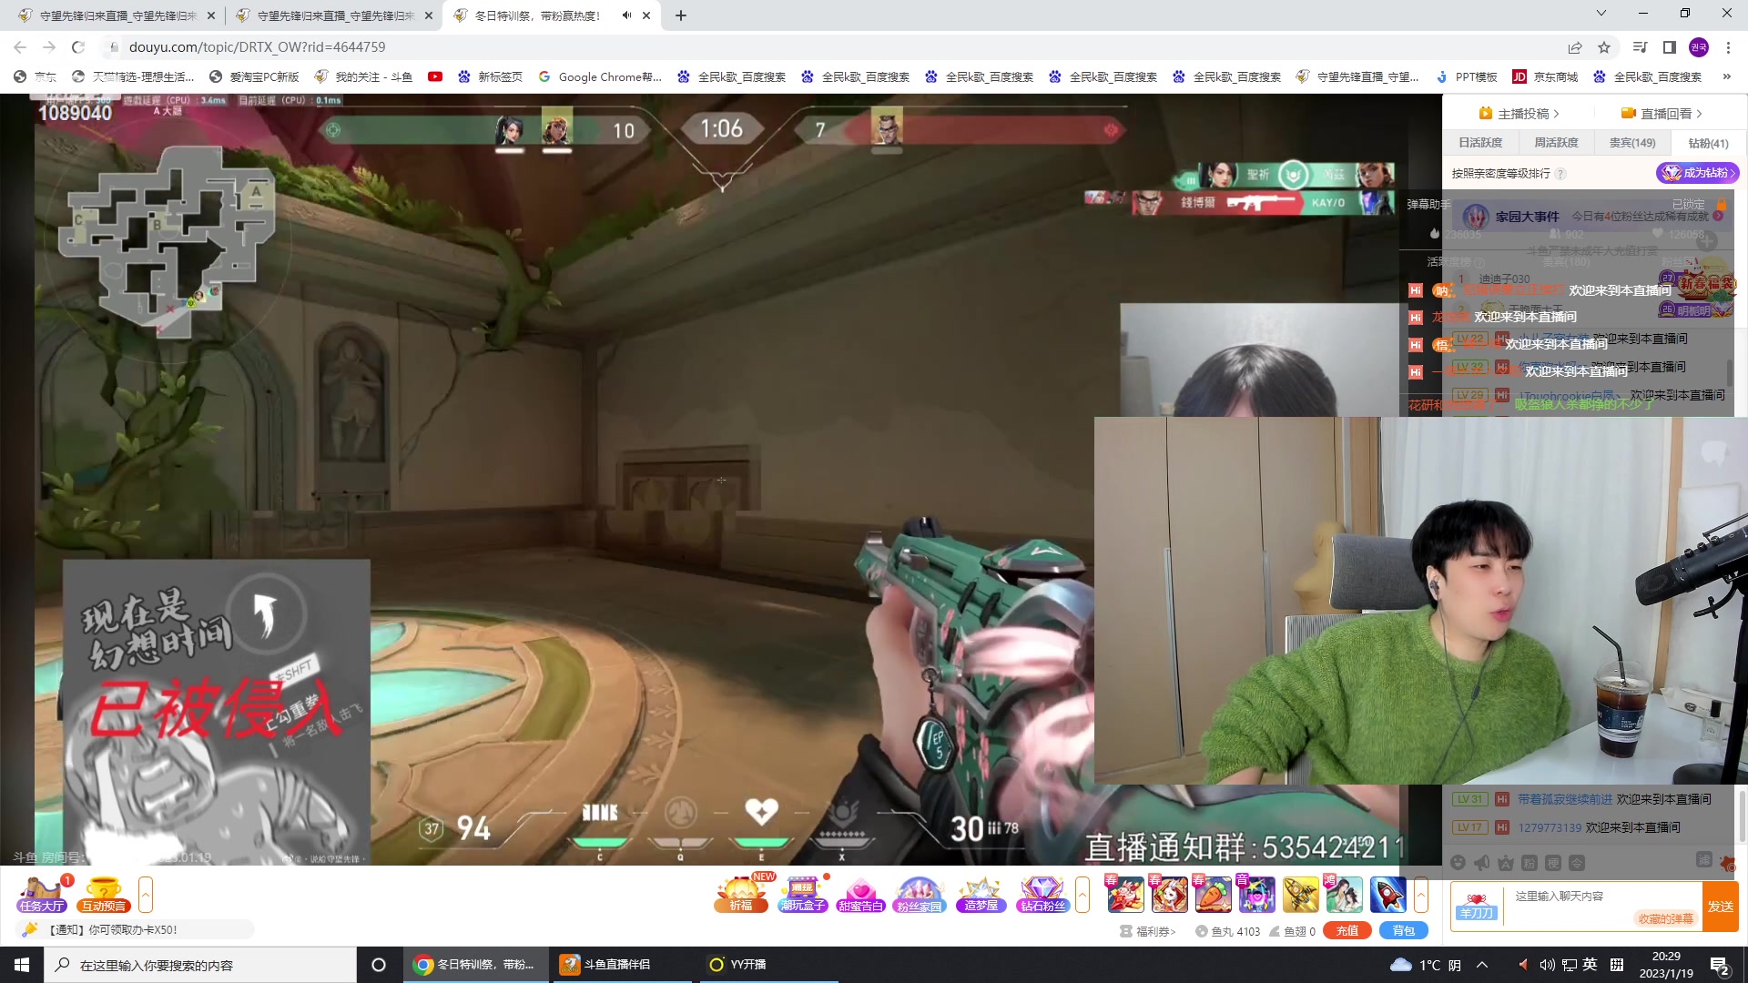Open the 潮玩盒子 activity icon

coord(802,895)
